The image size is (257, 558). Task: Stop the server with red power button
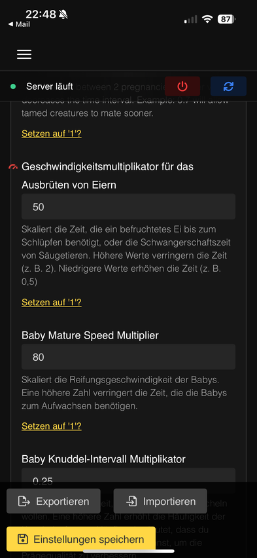pyautogui.click(x=182, y=86)
